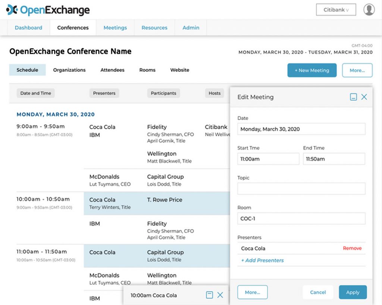Screen dimensions: 382x305
Task: Cancel editing the meeting
Action: click(318, 292)
